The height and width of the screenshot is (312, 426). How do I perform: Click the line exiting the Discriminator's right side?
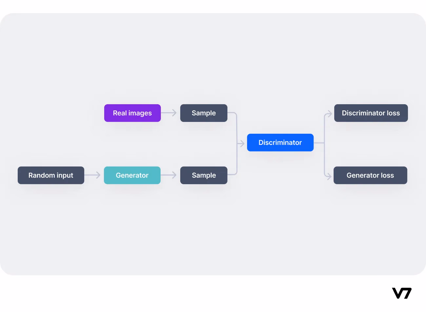[x=319, y=143]
